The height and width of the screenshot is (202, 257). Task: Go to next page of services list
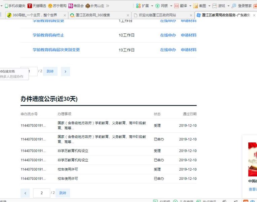click(x=65, y=72)
